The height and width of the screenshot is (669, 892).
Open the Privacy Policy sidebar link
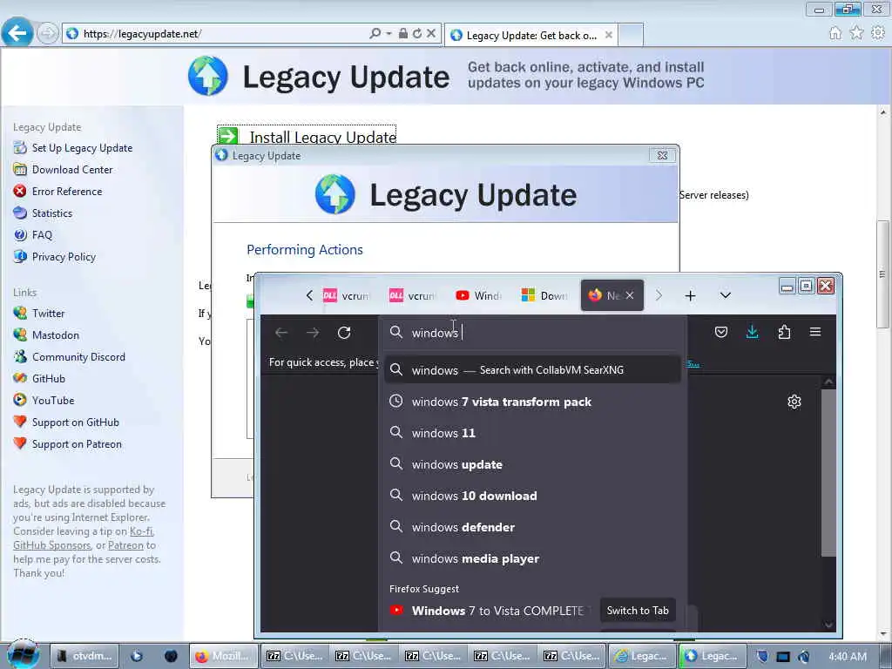[x=64, y=257]
